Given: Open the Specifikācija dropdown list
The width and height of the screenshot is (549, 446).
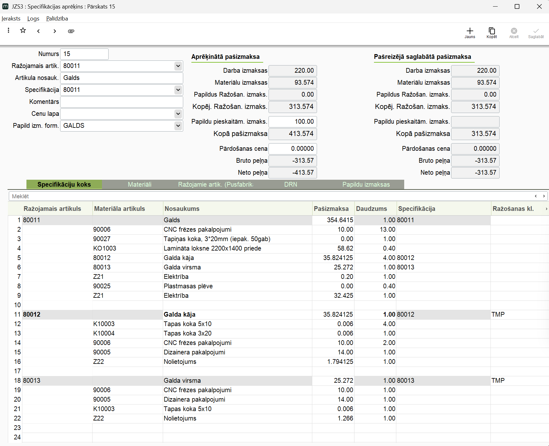Looking at the screenshot, I should 178,90.
